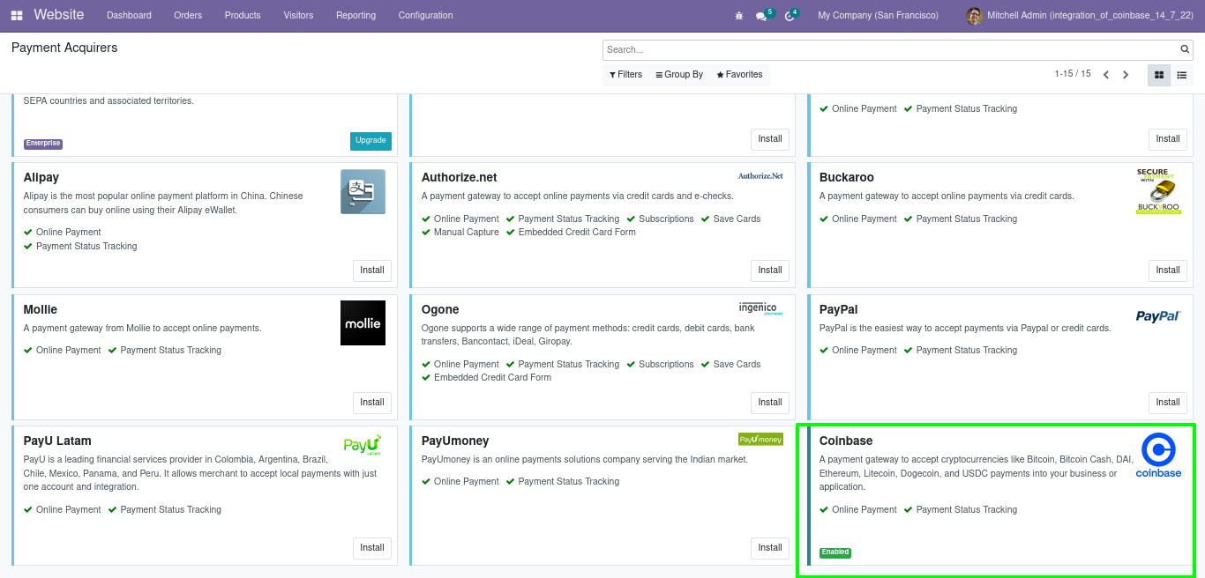Switch to kanban view
Image resolution: width=1205 pixels, height=578 pixels.
coord(1159,75)
